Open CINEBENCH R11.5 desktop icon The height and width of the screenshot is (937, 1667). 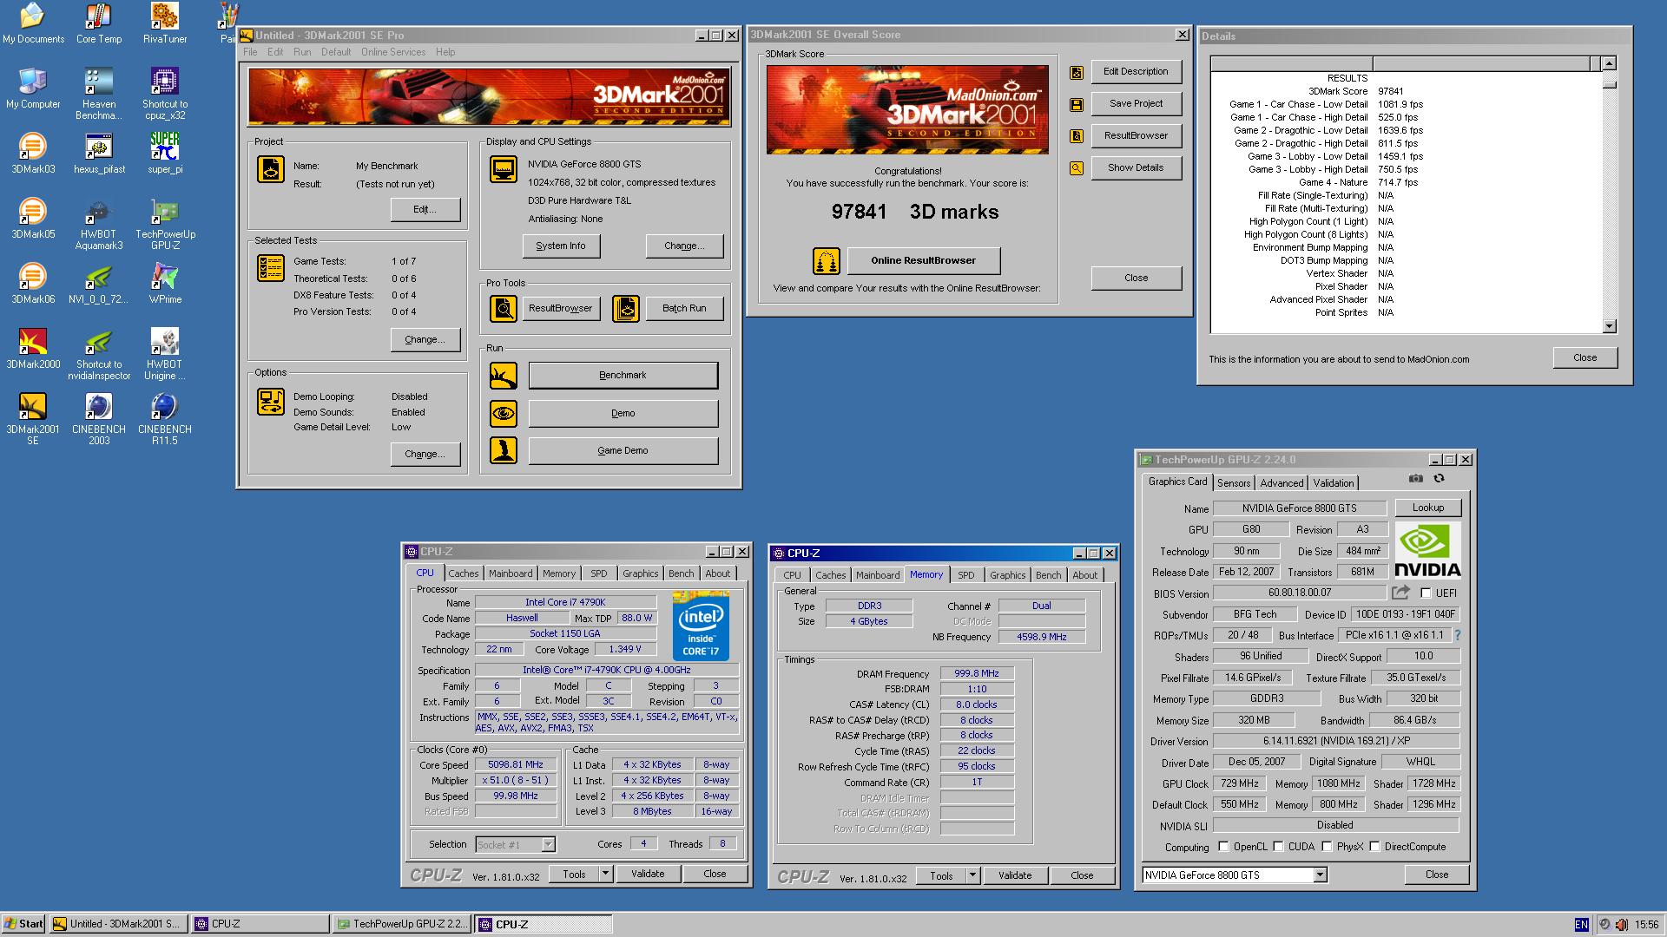(164, 419)
